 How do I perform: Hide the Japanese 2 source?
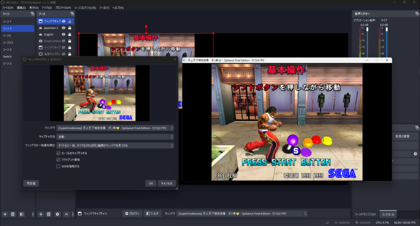pos(63,28)
